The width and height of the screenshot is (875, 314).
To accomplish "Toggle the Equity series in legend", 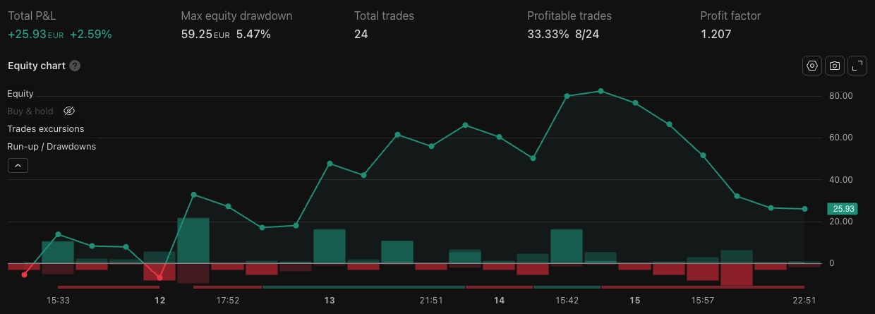I will (x=20, y=93).
